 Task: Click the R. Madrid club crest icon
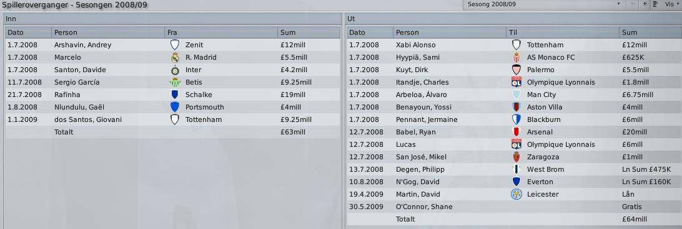coord(175,57)
